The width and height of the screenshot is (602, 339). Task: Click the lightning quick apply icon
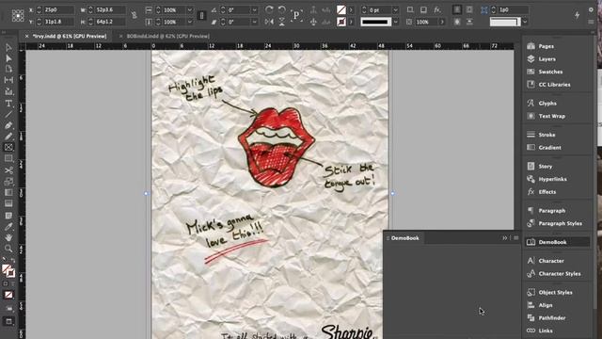point(577,15)
